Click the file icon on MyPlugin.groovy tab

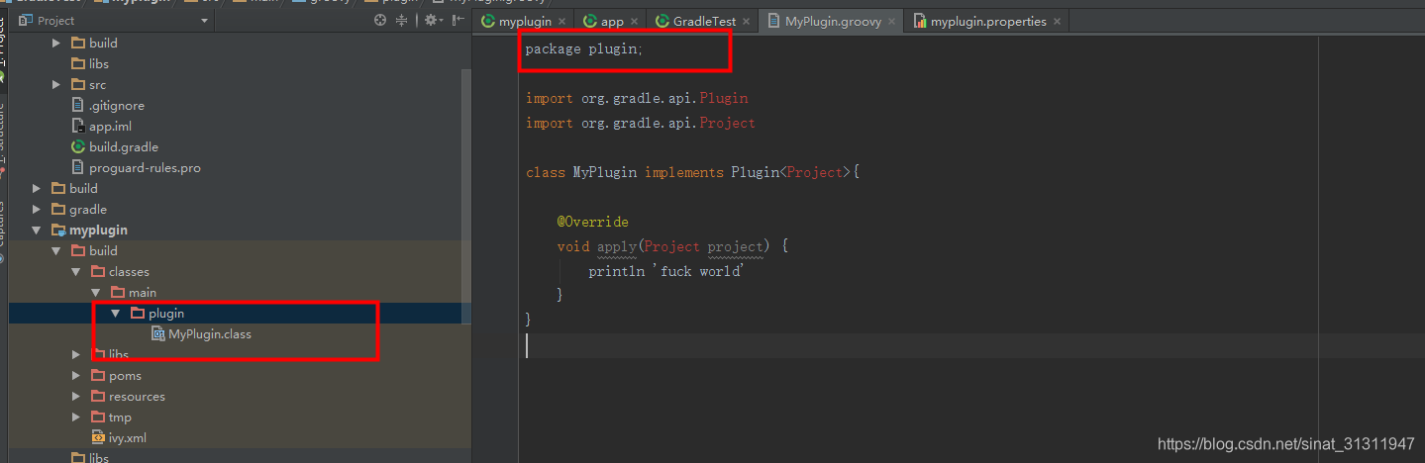coord(774,21)
